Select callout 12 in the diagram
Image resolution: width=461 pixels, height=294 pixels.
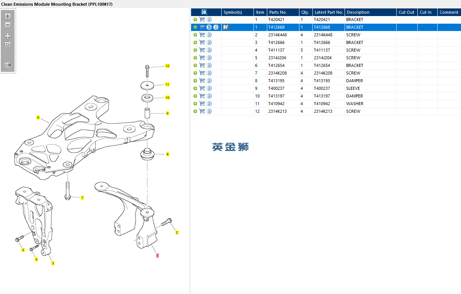pyautogui.click(x=167, y=66)
